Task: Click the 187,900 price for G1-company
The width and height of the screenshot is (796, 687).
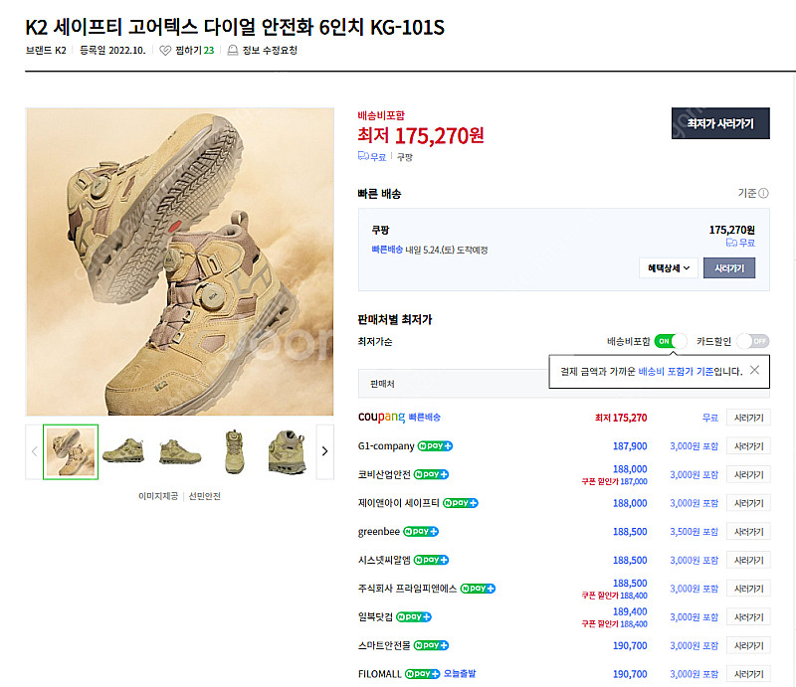Action: pyautogui.click(x=630, y=446)
